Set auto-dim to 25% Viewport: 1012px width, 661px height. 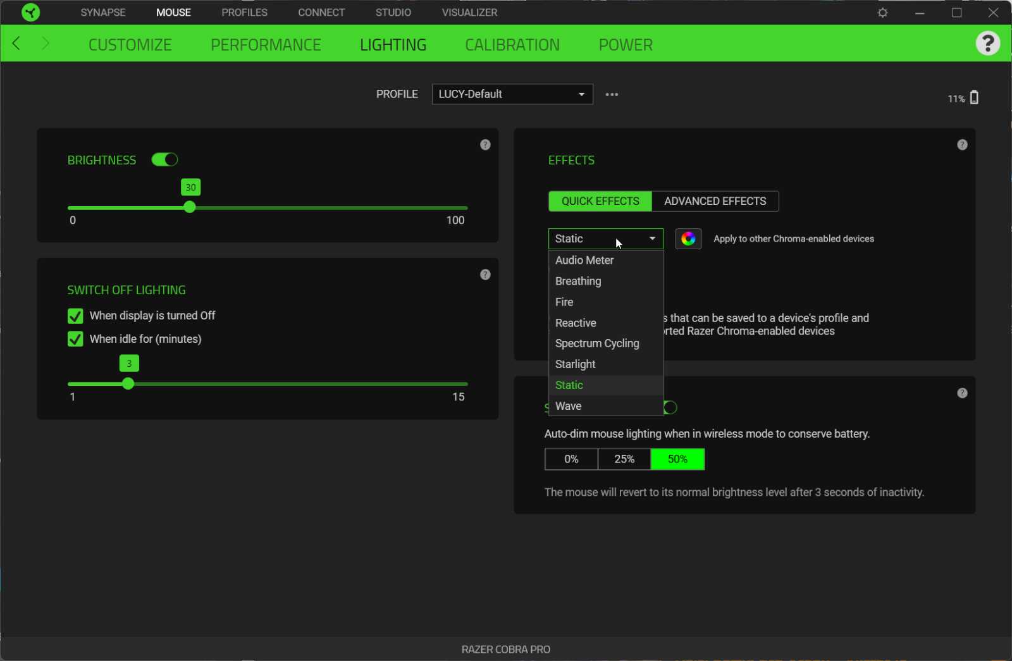click(x=624, y=459)
